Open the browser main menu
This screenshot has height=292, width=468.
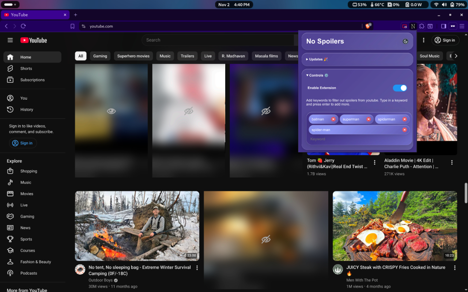462,26
